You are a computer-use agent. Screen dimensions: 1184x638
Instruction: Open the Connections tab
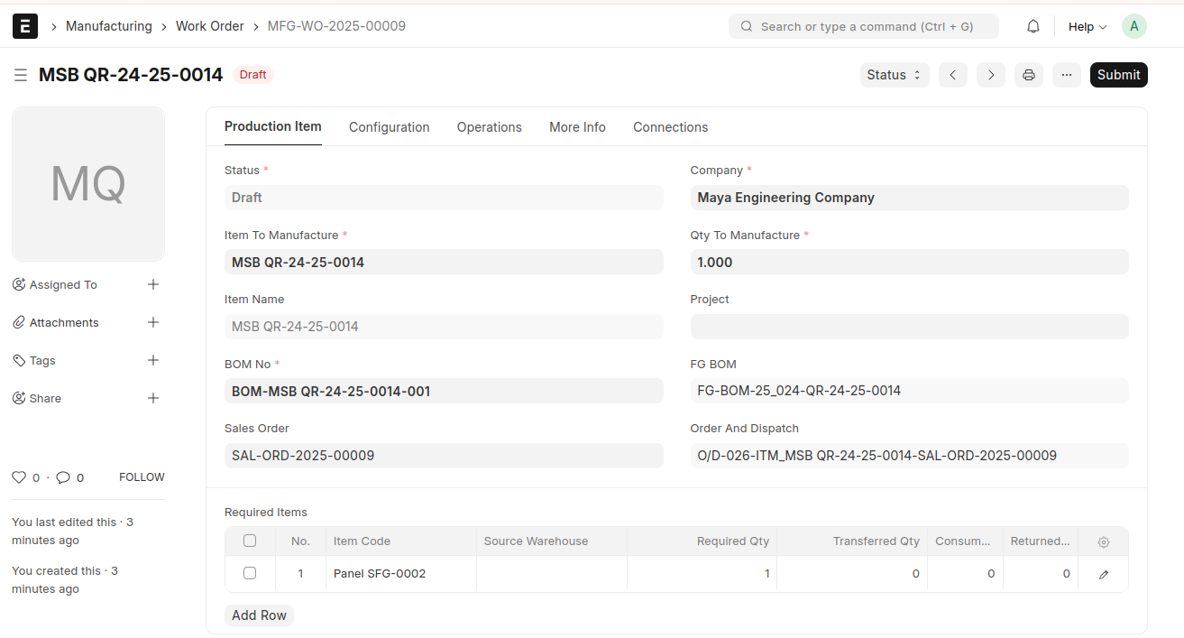click(670, 127)
